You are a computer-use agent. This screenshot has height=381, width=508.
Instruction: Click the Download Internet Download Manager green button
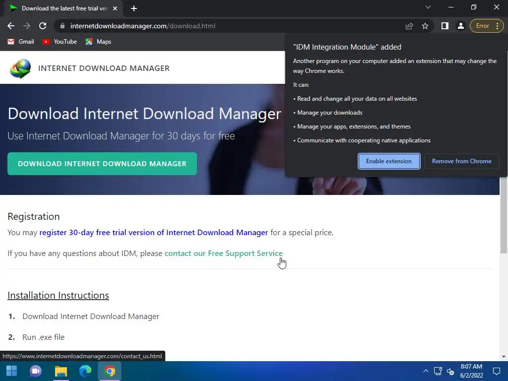[x=102, y=164]
